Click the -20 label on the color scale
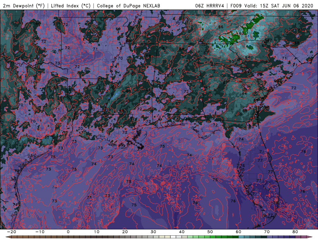The image size is (318, 239). tap(12, 232)
